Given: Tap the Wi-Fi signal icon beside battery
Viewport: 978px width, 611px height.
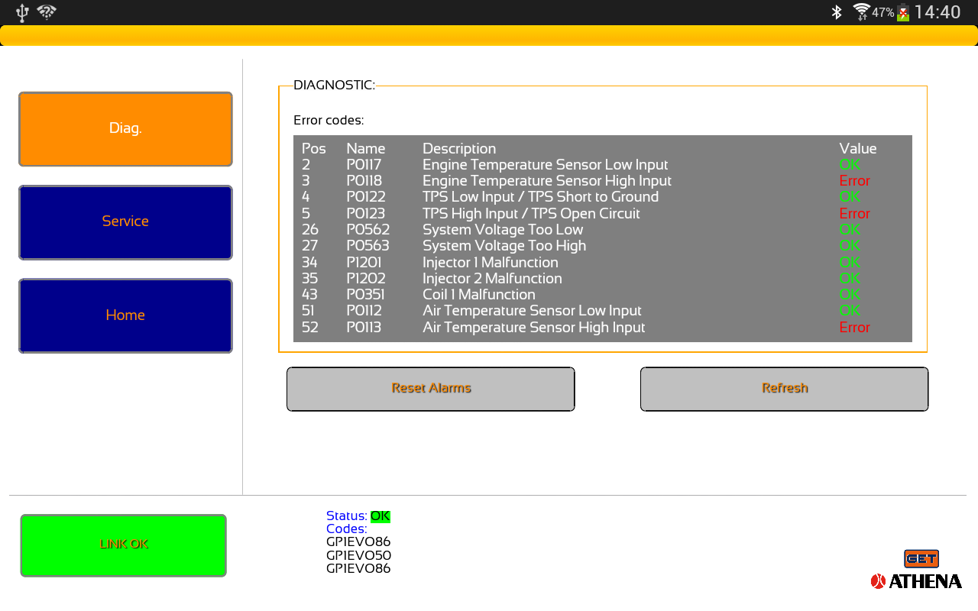Looking at the screenshot, I should pyautogui.click(x=862, y=11).
